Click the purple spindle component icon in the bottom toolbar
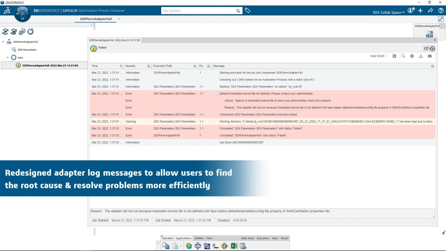The height and width of the screenshot is (251, 446). tap(198, 246)
